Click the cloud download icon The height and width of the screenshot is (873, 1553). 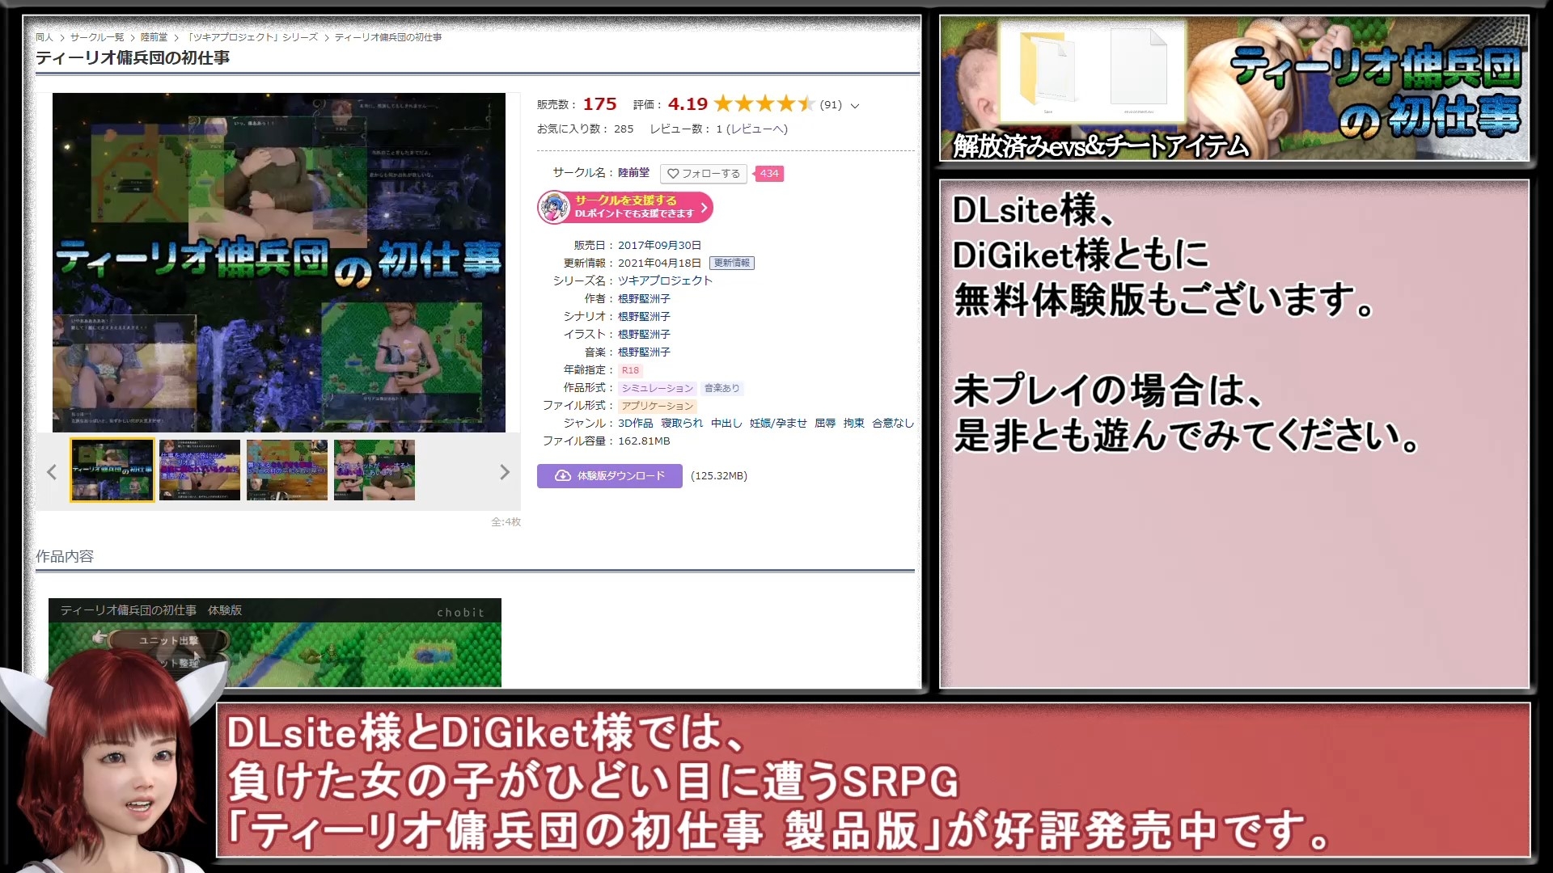pyautogui.click(x=563, y=475)
